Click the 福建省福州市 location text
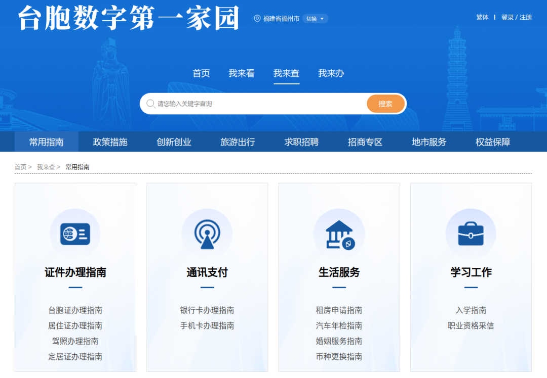 click(x=281, y=19)
